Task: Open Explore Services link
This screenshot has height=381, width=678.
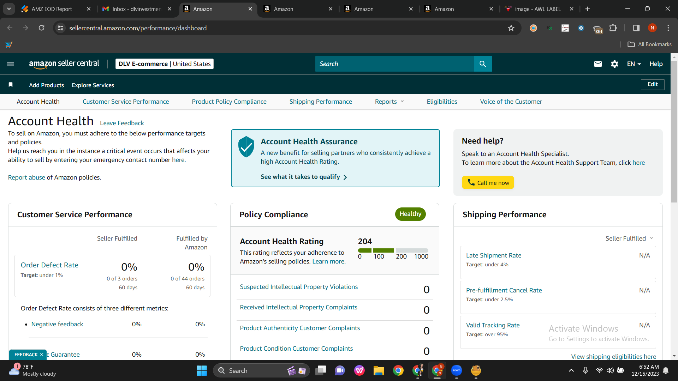Action: [93, 85]
